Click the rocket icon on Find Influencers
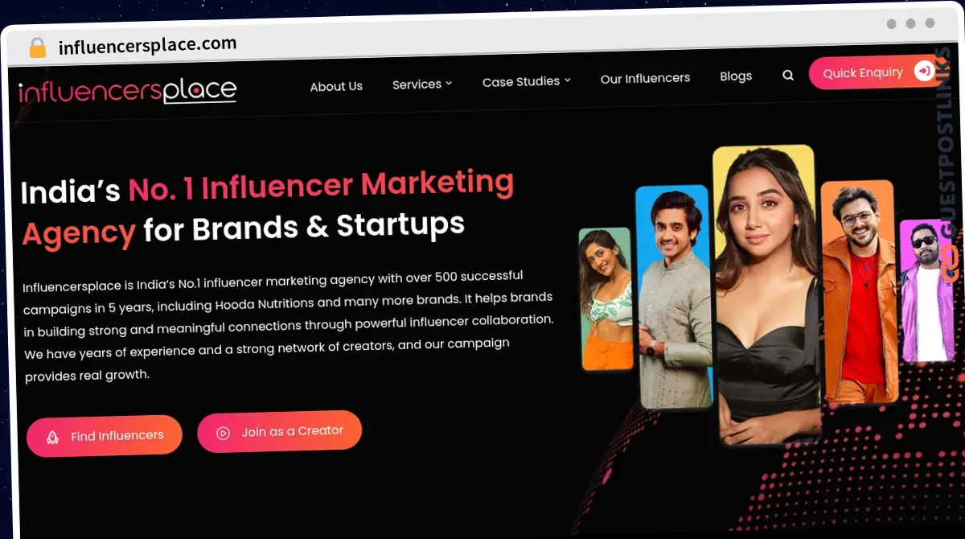This screenshot has height=539, width=965. (52, 437)
